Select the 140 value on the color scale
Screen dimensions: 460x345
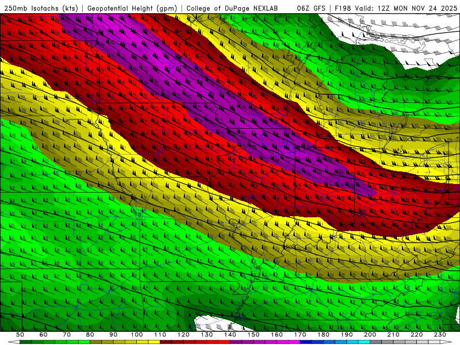coord(230,335)
